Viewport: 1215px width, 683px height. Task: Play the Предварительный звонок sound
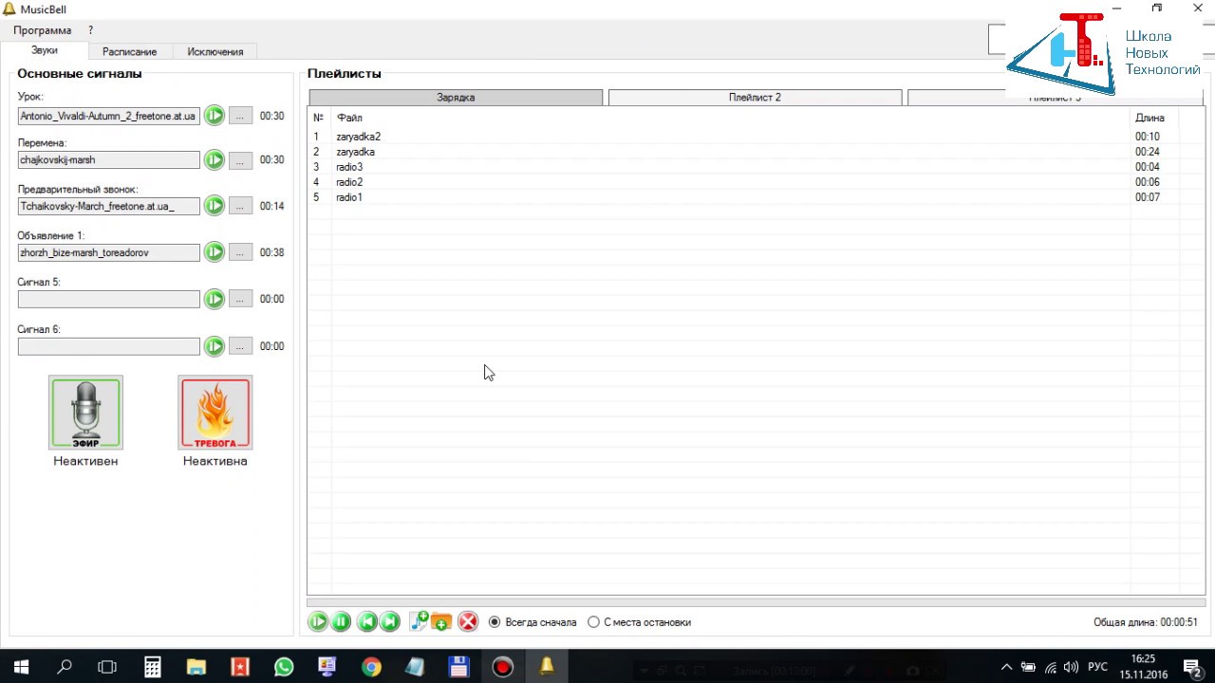[x=215, y=206]
